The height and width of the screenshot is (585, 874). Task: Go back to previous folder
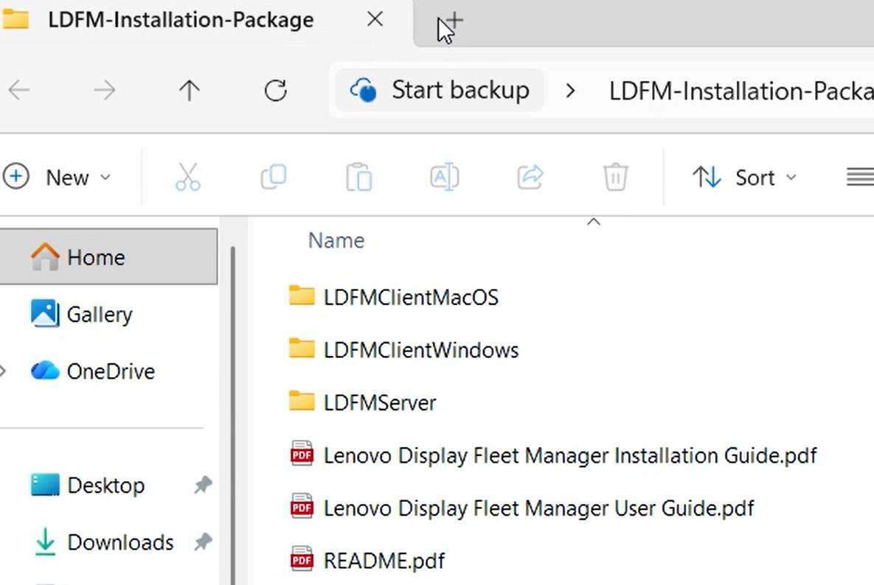pyautogui.click(x=19, y=90)
